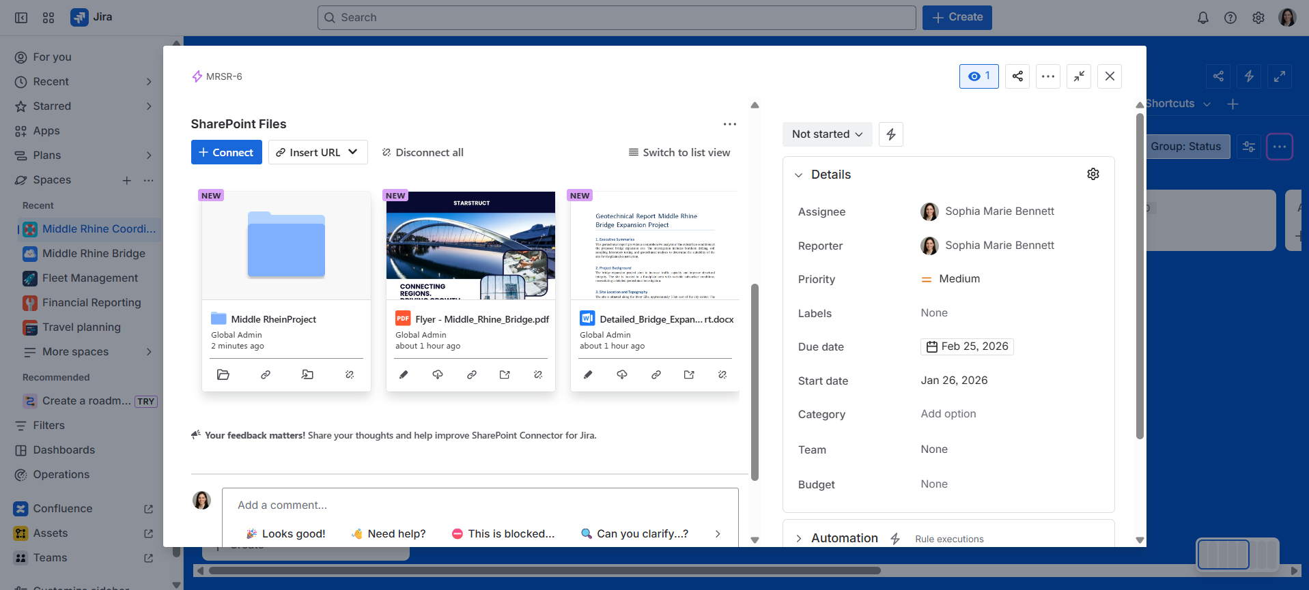Click Disconnect all
This screenshot has height=590, width=1309.
coord(423,153)
